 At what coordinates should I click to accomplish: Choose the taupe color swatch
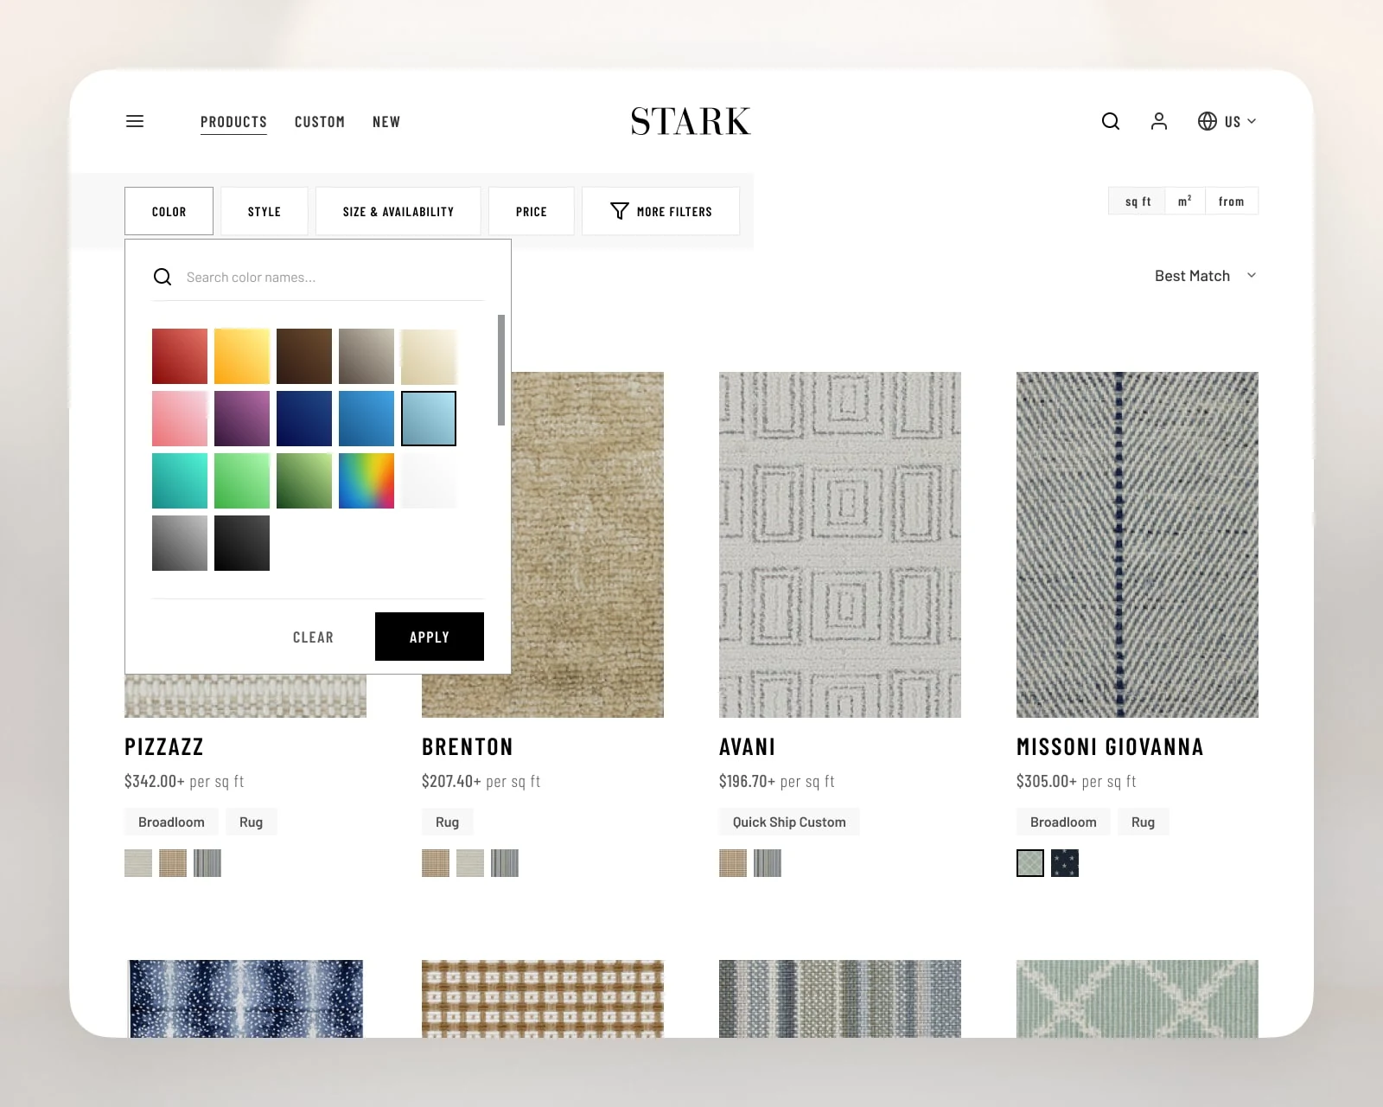(366, 356)
